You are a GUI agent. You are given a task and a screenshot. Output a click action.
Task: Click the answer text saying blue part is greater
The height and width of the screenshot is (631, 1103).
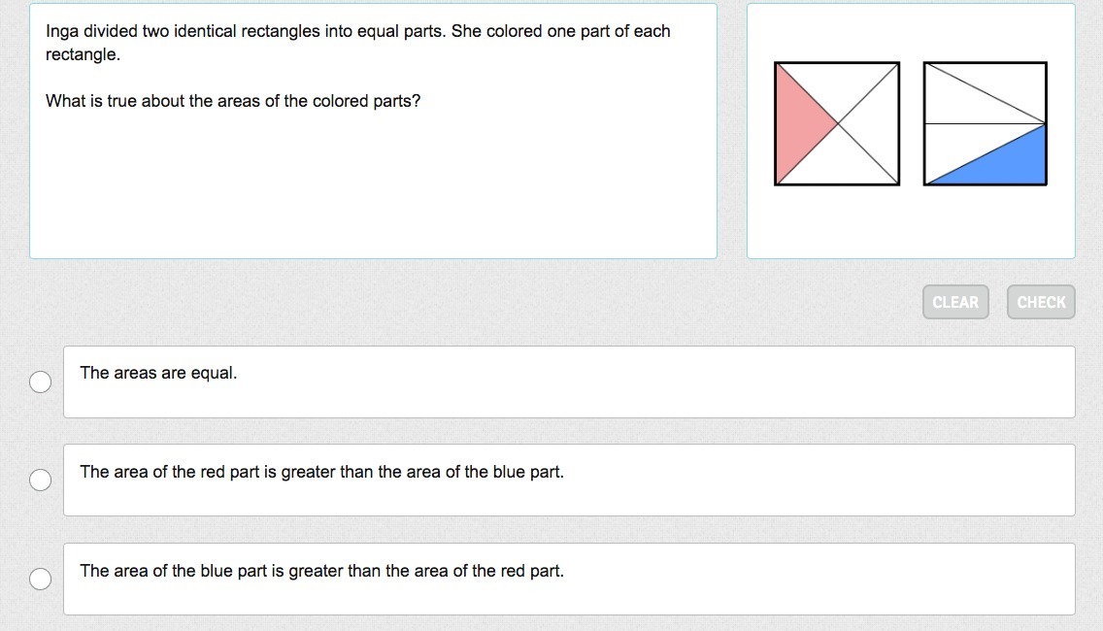click(321, 571)
